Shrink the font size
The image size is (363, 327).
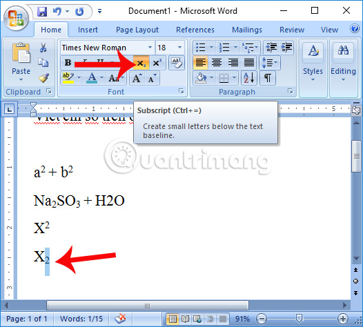[x=152, y=78]
